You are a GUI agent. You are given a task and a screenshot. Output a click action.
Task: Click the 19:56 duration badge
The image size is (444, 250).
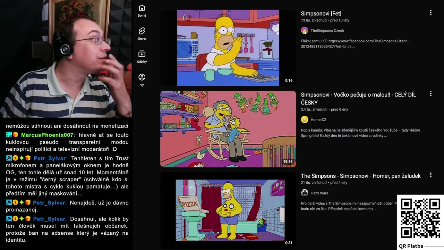[x=288, y=162]
